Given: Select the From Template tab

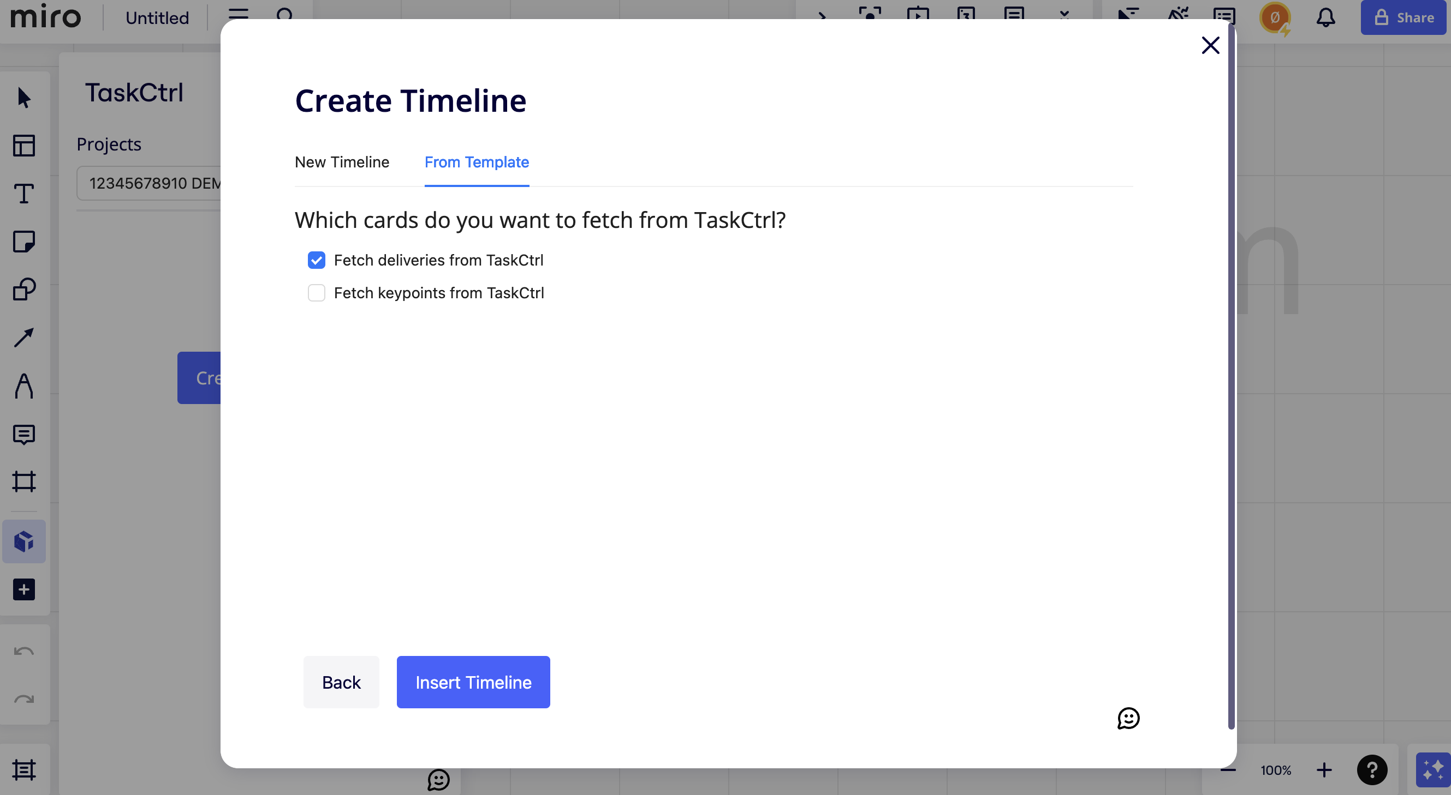Looking at the screenshot, I should (x=477, y=162).
